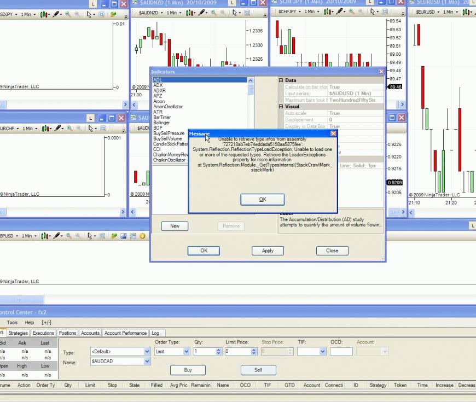Switch to the Account Performance tab

[x=125, y=333]
